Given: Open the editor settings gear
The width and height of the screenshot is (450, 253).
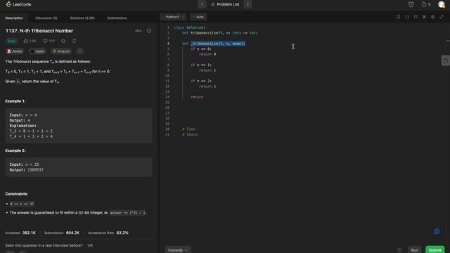Looking at the screenshot, I should tap(433, 17).
